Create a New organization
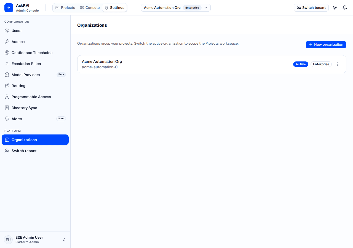 326,45
